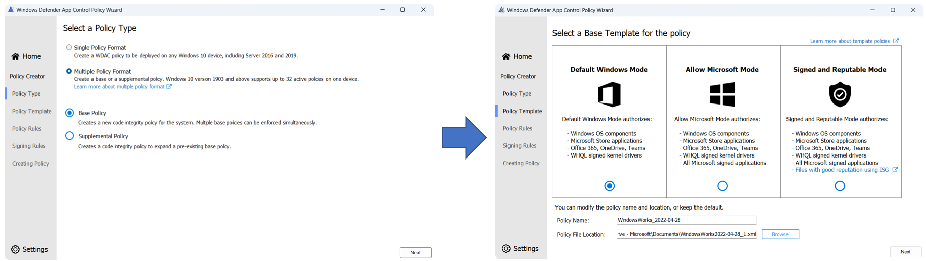Click the Settings gear in the left window
The height and width of the screenshot is (261, 926).
coord(16,249)
